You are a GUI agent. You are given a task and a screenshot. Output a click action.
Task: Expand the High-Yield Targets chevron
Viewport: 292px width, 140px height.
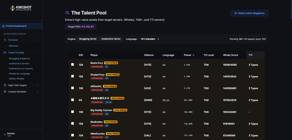point(38,85)
